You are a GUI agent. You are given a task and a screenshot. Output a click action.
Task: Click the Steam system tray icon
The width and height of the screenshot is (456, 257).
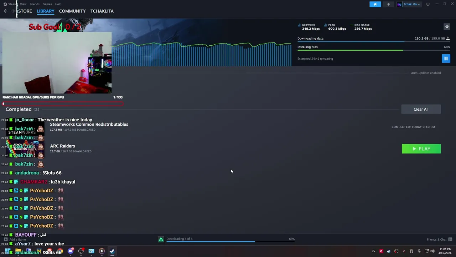point(389,251)
